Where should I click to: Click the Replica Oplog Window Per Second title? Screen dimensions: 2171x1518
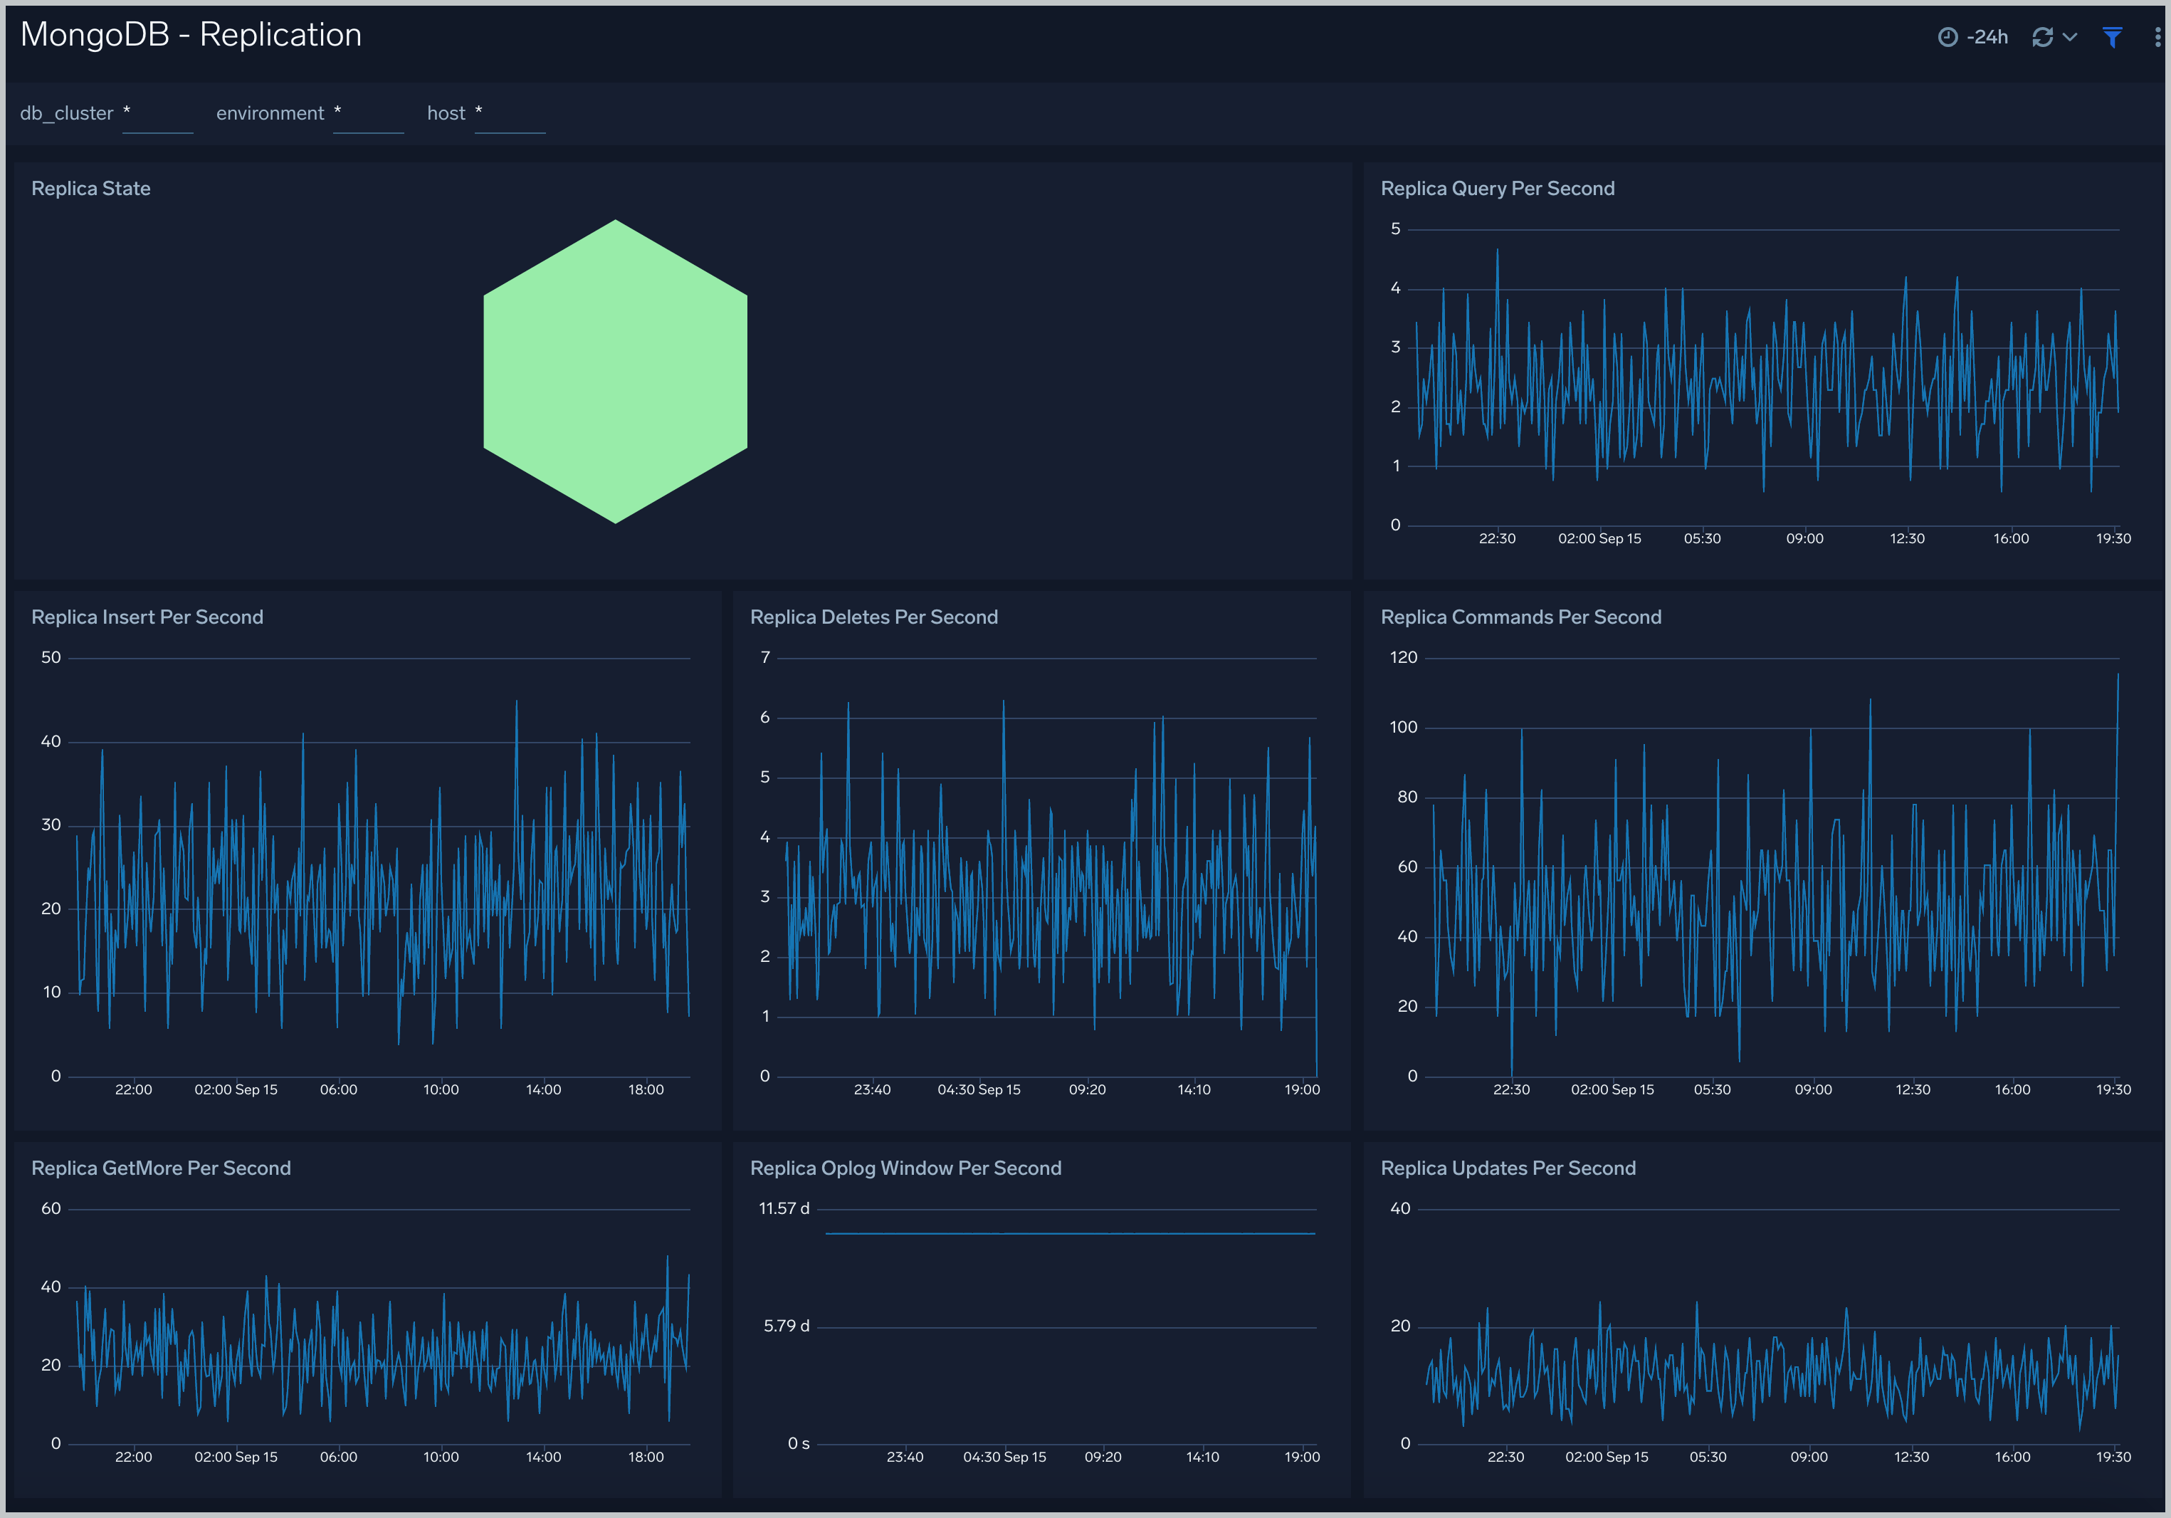coord(906,1168)
